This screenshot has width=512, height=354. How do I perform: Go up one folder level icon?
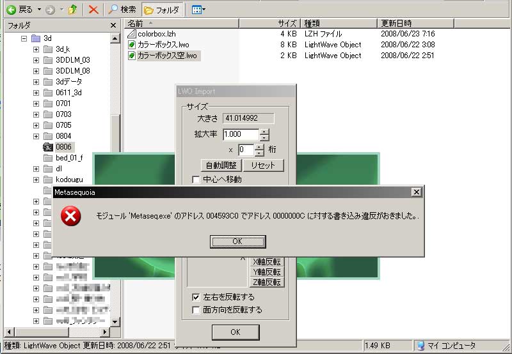click(72, 10)
